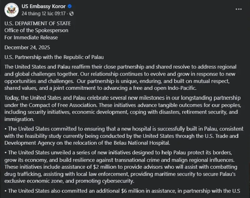Click the December 24, 2025 date line
Viewport: 250px width, 198px height.
point(27,48)
